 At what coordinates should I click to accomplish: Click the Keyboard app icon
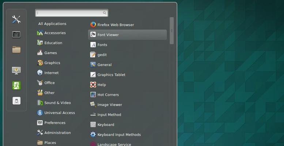93,124
